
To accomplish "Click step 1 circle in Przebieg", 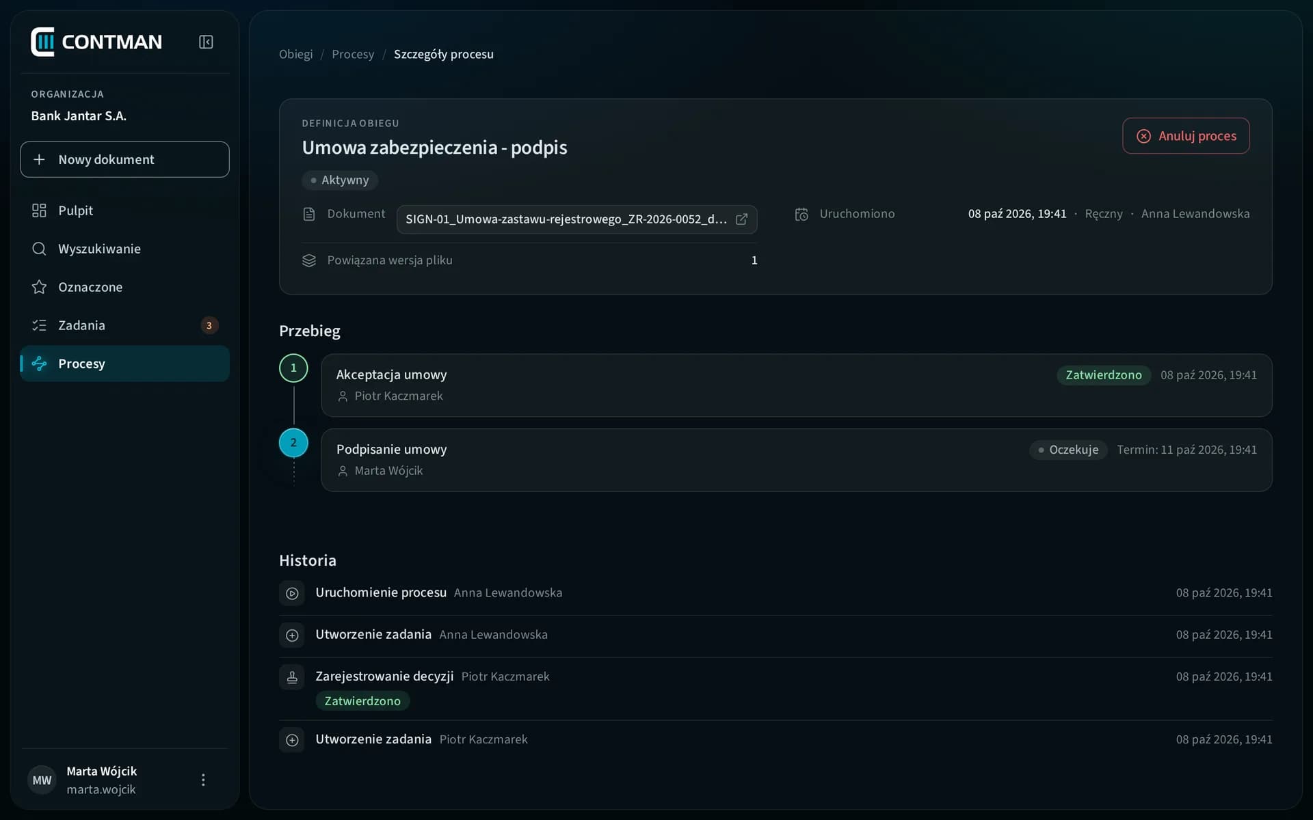I will click(x=293, y=368).
